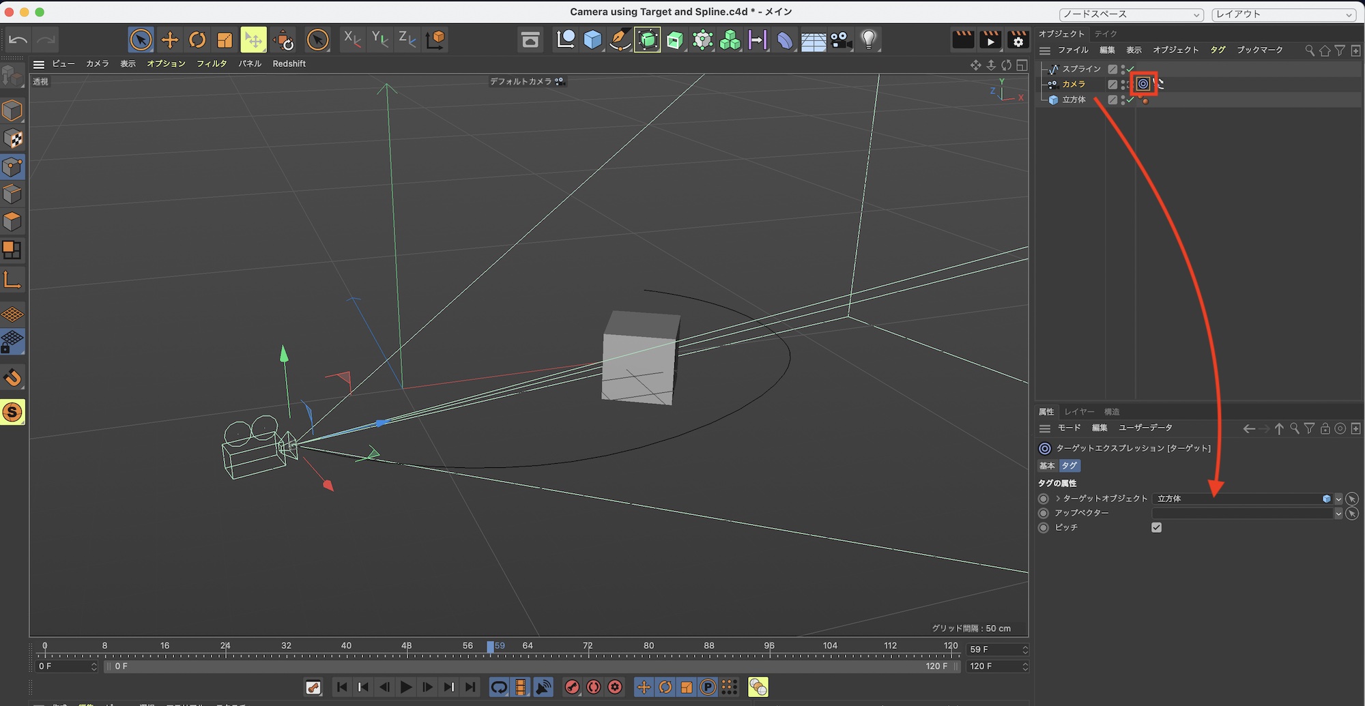
Task: Select the Scale tool in top toolbar
Action: pos(225,40)
